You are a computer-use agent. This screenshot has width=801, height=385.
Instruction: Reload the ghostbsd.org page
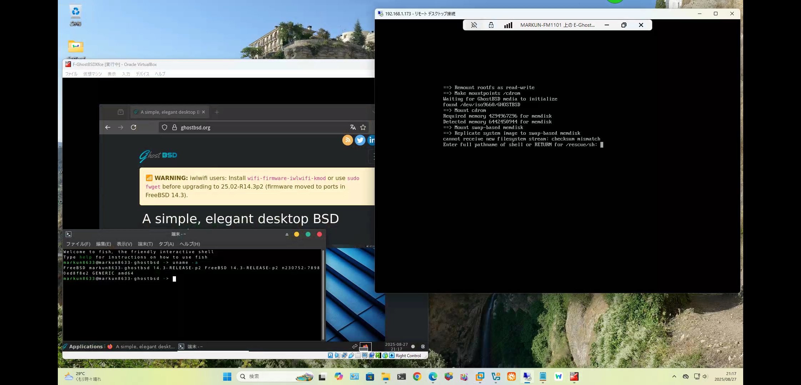click(x=133, y=127)
